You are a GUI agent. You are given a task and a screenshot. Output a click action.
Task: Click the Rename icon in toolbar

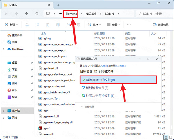pyautogui.click(x=58, y=25)
